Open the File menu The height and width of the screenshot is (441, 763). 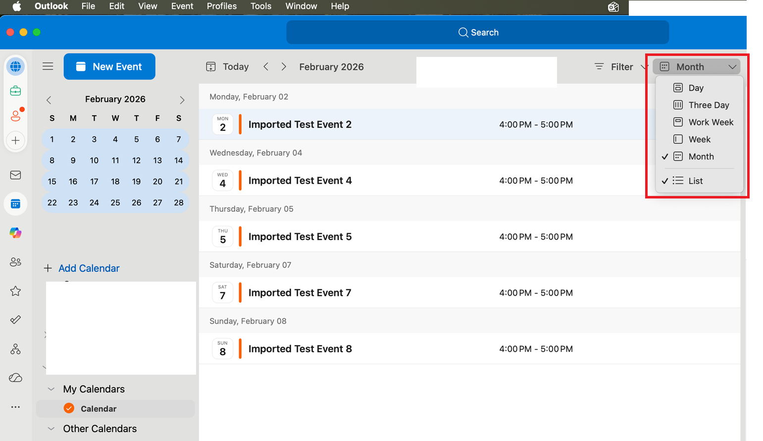pos(88,6)
